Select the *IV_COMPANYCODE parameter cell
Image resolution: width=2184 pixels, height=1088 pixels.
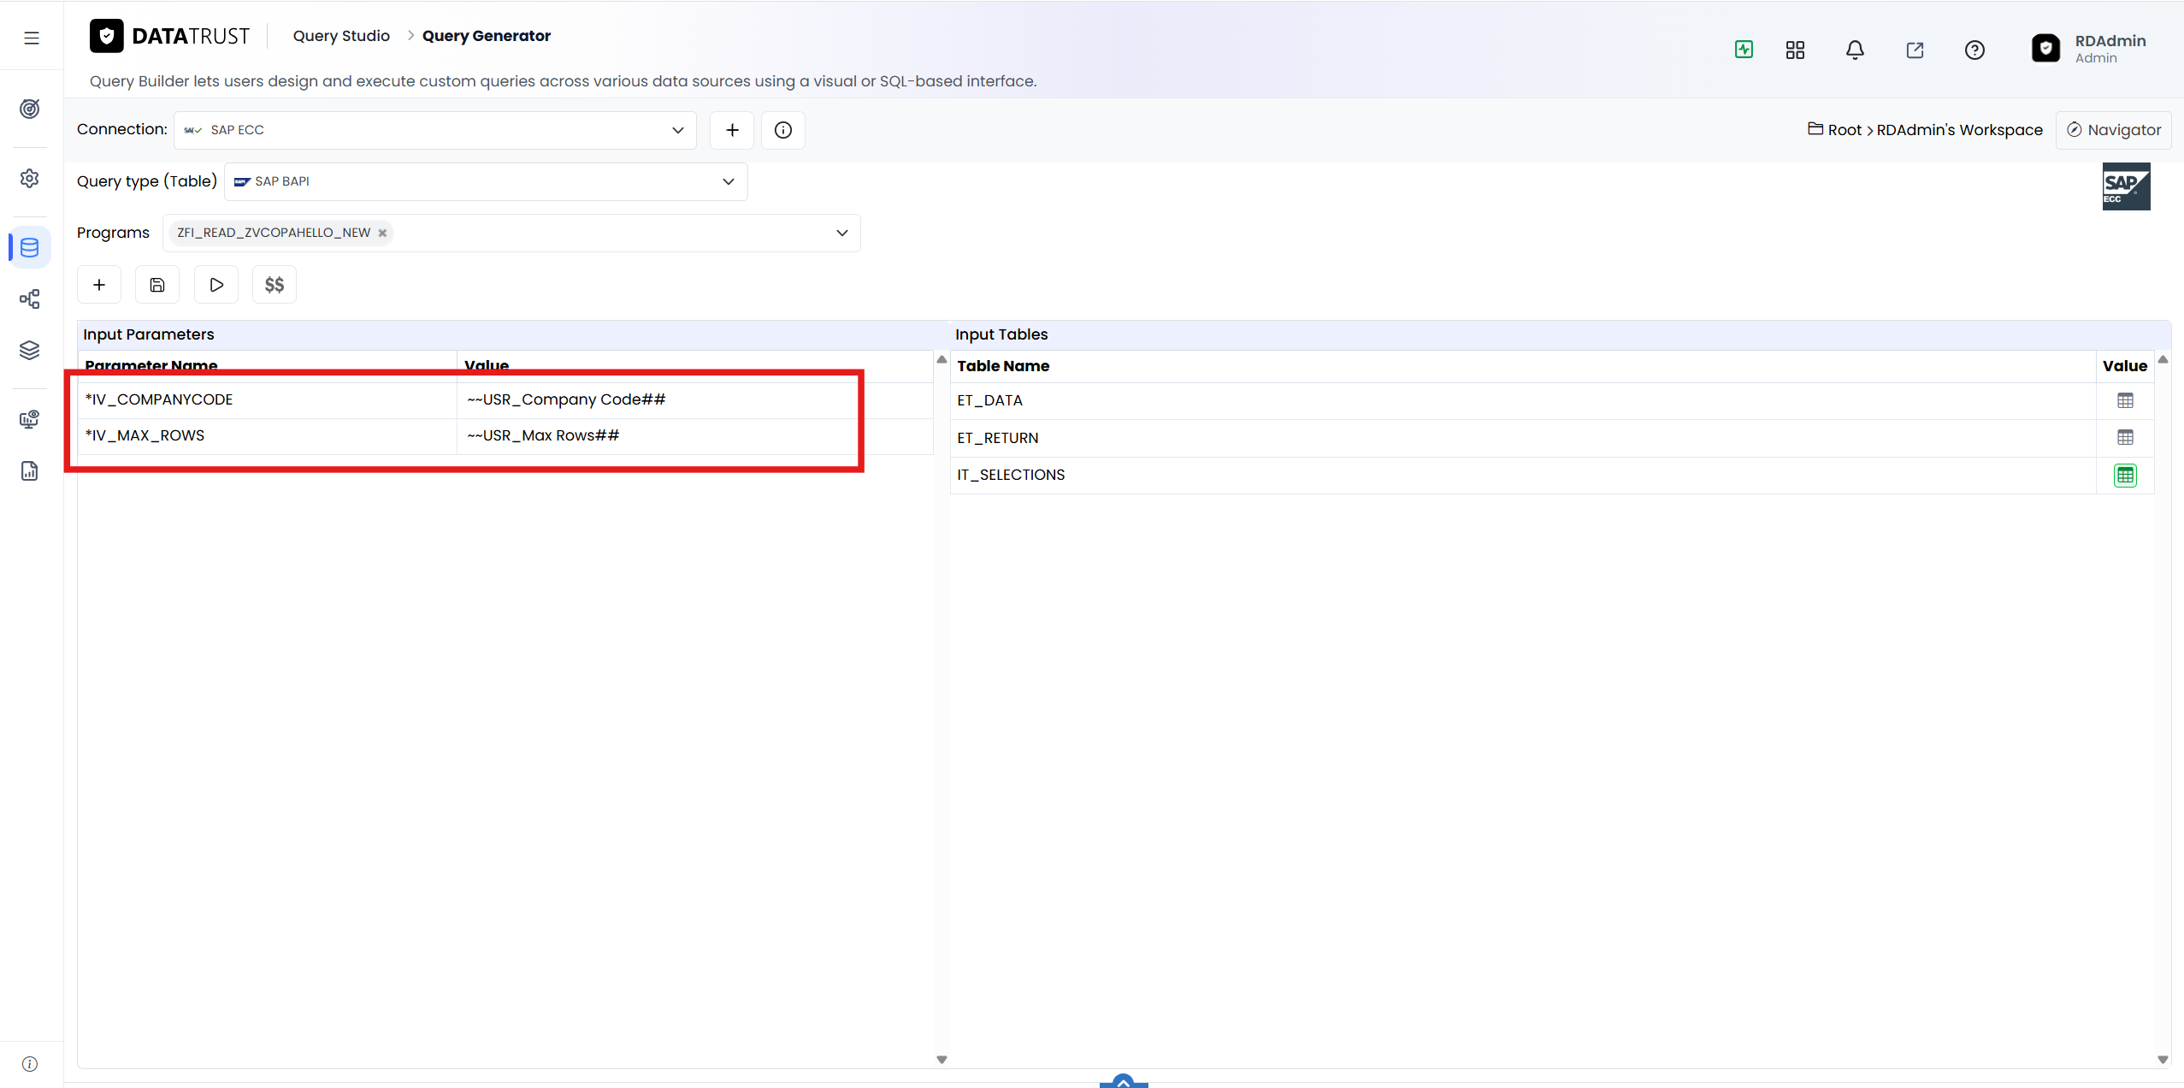267,399
